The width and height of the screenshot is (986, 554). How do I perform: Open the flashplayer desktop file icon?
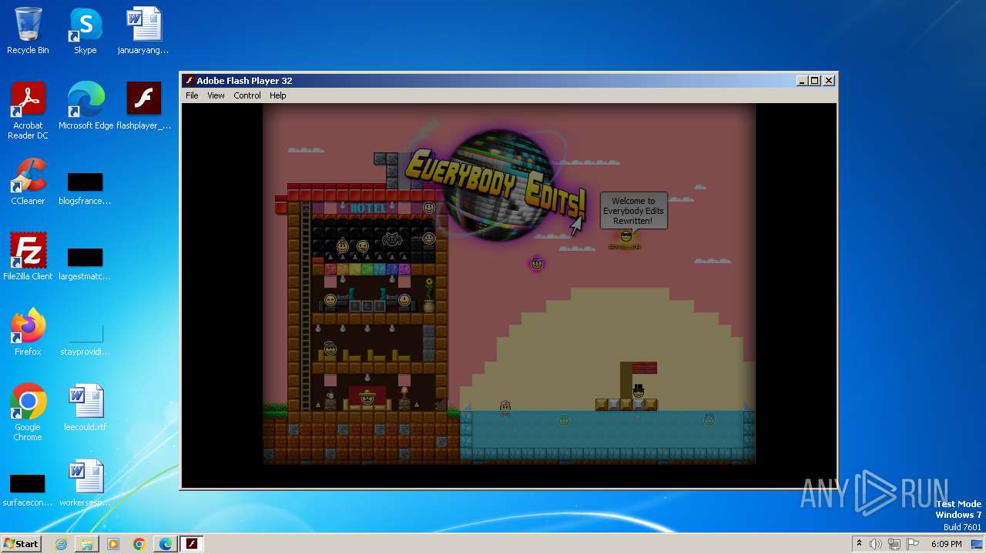click(143, 106)
